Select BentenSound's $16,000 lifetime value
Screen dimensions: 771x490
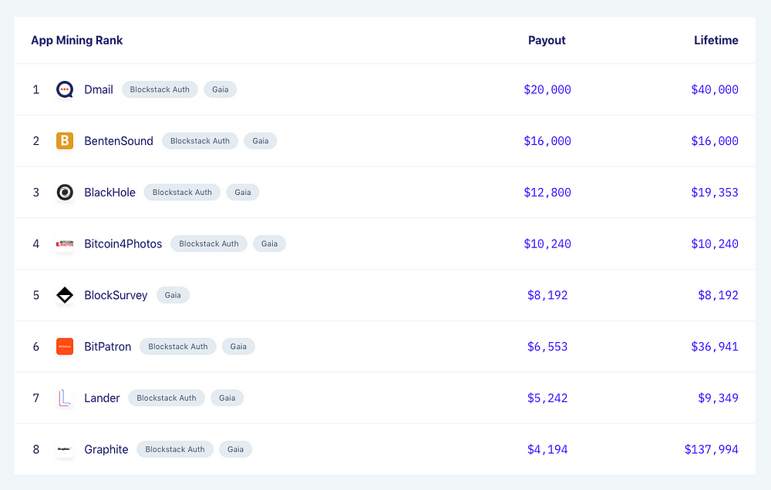[x=715, y=141]
